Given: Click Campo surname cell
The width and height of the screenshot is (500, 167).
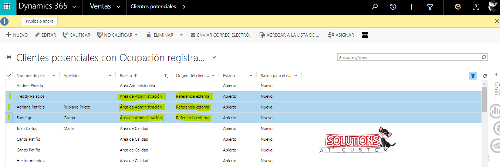Looking at the screenshot, I should tap(70, 118).
